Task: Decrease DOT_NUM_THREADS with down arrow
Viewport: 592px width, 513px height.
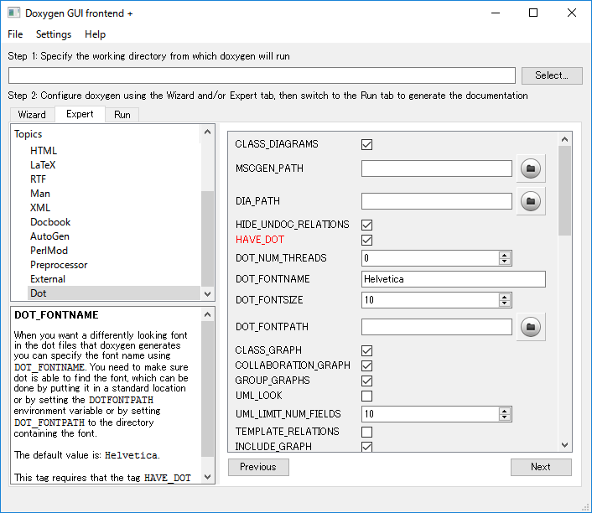Action: pos(505,262)
